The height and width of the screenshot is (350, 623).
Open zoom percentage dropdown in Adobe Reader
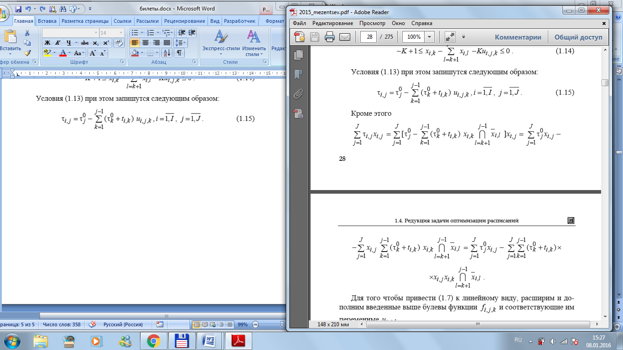pos(429,37)
